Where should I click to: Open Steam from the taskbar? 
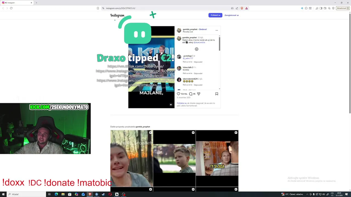pos(103,194)
